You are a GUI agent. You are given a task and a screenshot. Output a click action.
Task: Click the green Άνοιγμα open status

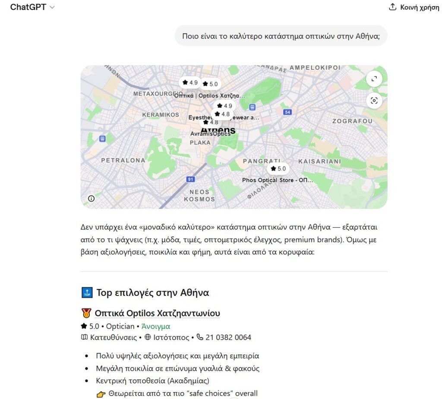(x=156, y=326)
